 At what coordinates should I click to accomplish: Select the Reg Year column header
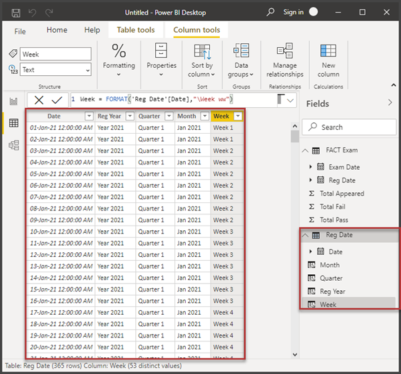tap(115, 116)
